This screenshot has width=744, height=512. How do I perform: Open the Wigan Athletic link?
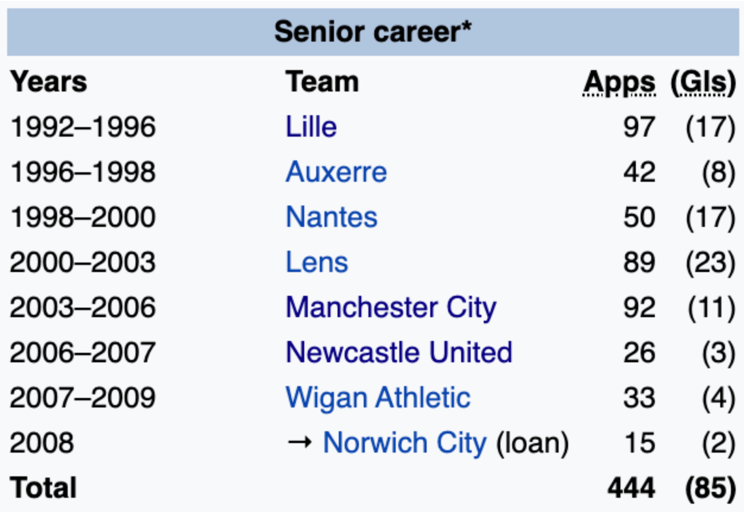(378, 398)
